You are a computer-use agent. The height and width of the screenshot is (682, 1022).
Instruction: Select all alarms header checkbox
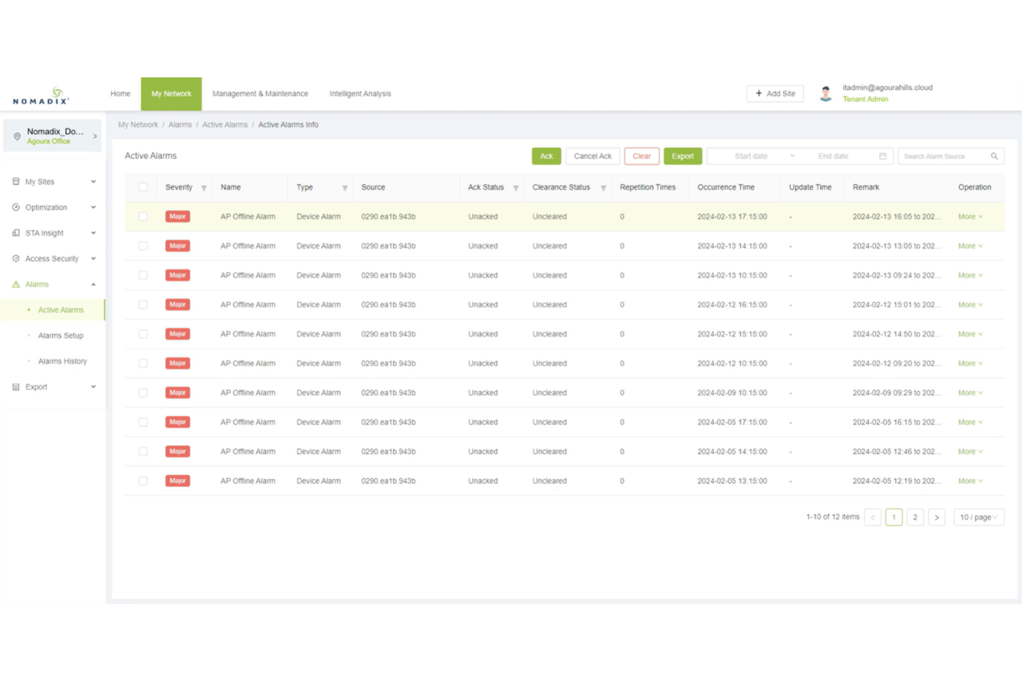click(x=143, y=187)
